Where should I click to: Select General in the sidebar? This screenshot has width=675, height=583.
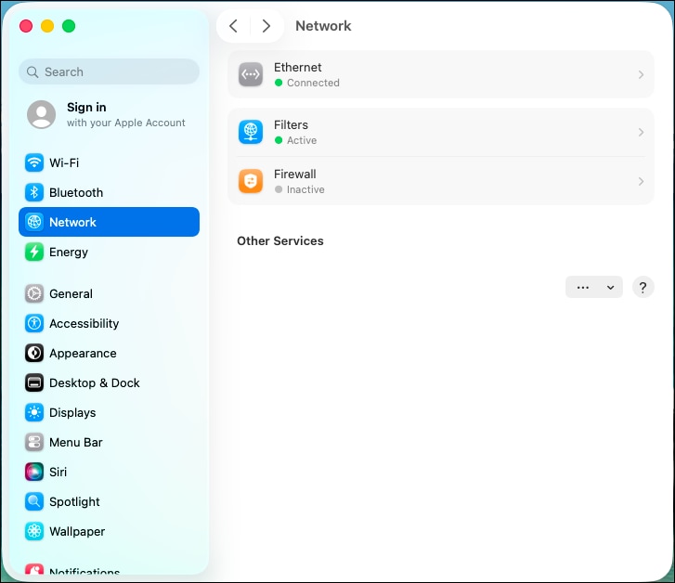(x=109, y=293)
